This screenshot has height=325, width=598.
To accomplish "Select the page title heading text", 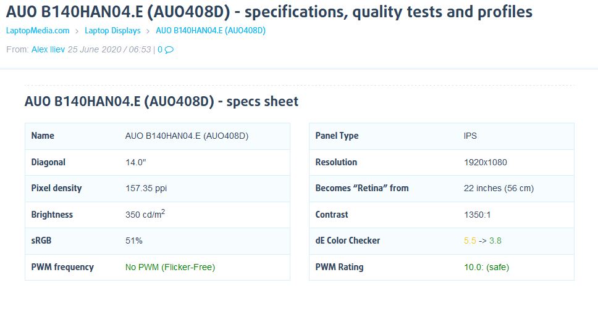I will click(x=269, y=12).
